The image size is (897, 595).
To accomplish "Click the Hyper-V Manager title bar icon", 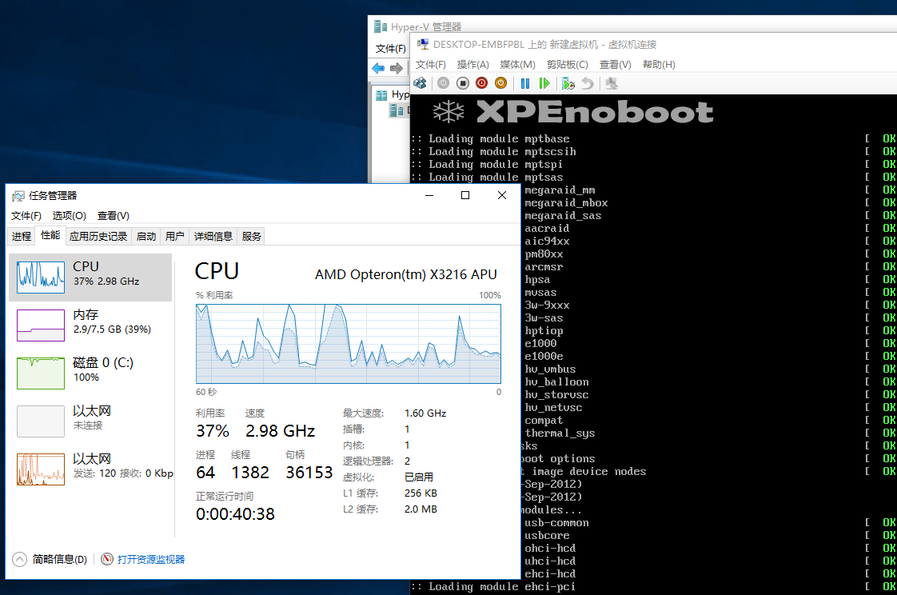I will click(x=381, y=26).
